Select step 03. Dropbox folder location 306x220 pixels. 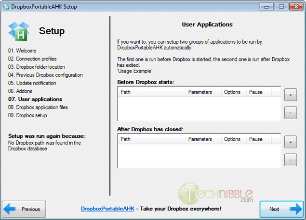click(x=37, y=67)
